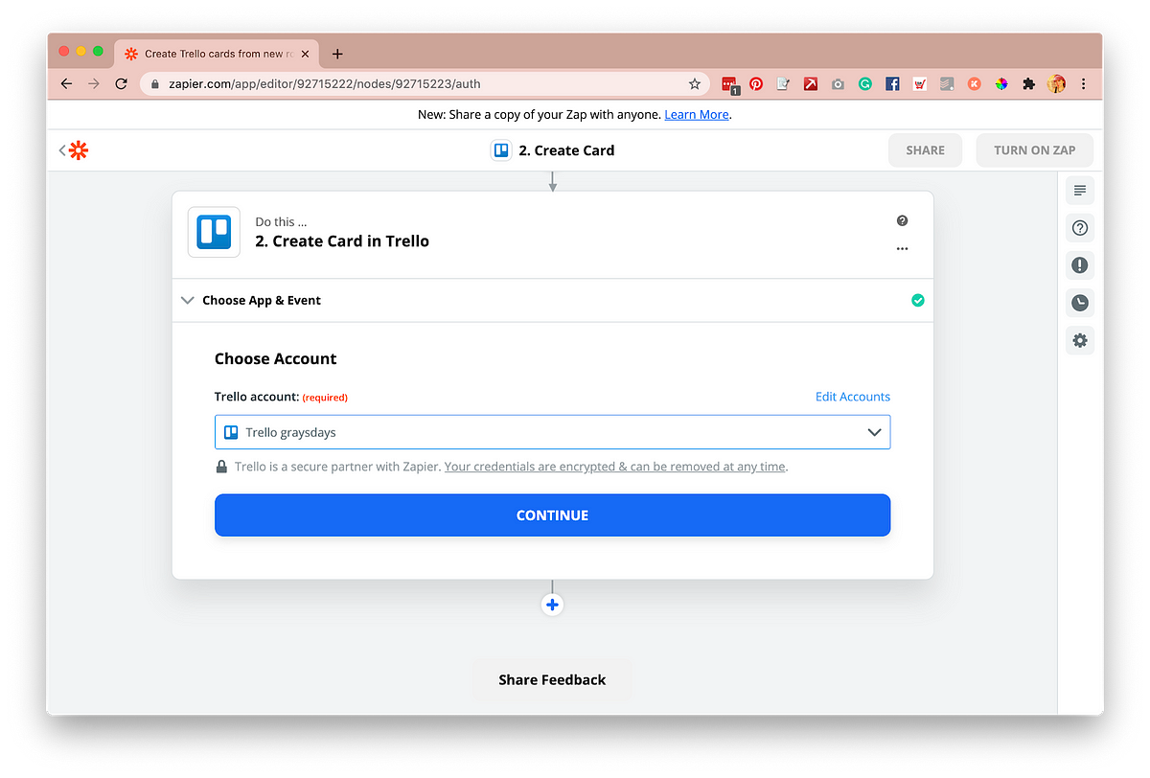
Task: Click the shopping cart extension icon
Action: coord(919,84)
